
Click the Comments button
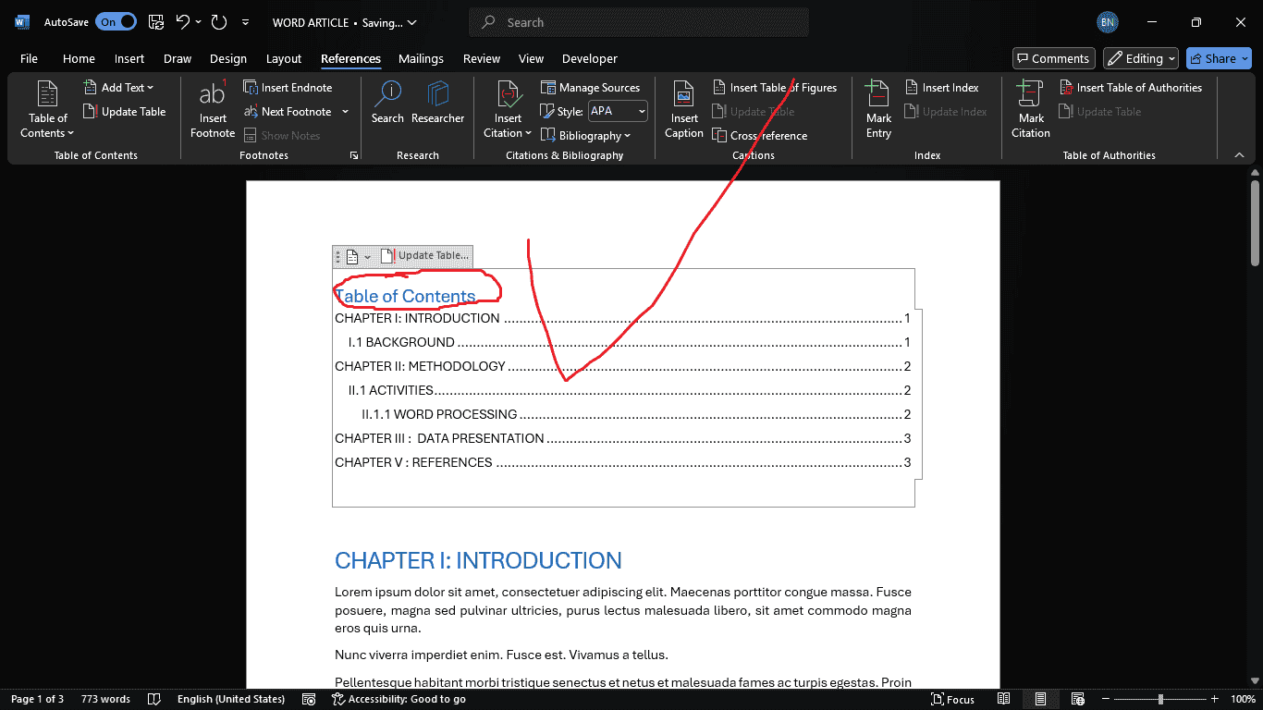click(x=1053, y=58)
